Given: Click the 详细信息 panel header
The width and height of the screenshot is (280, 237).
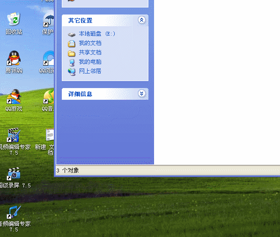Looking at the screenshot, I should 105,94.
